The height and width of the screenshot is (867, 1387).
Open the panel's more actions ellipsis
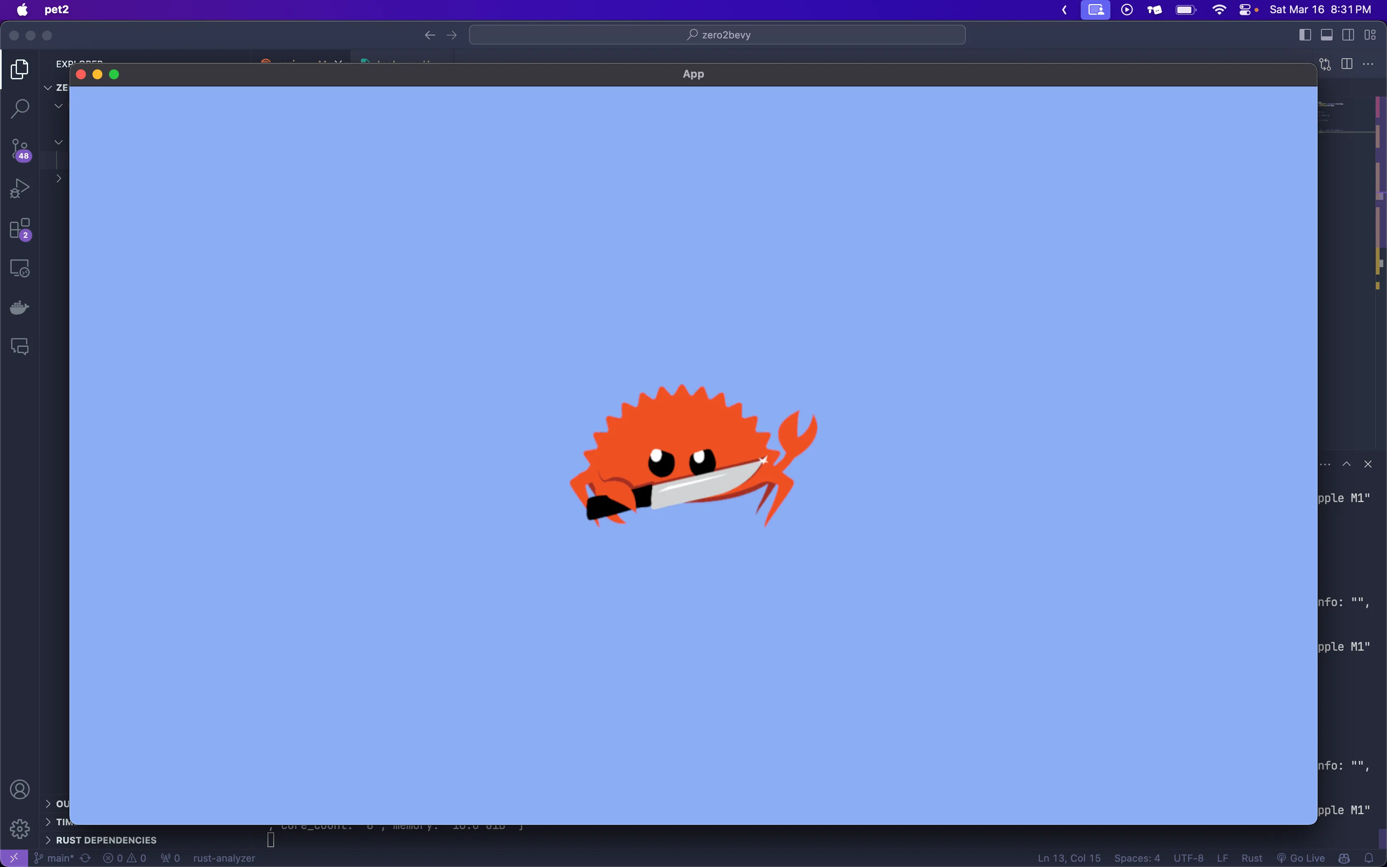pos(1325,464)
